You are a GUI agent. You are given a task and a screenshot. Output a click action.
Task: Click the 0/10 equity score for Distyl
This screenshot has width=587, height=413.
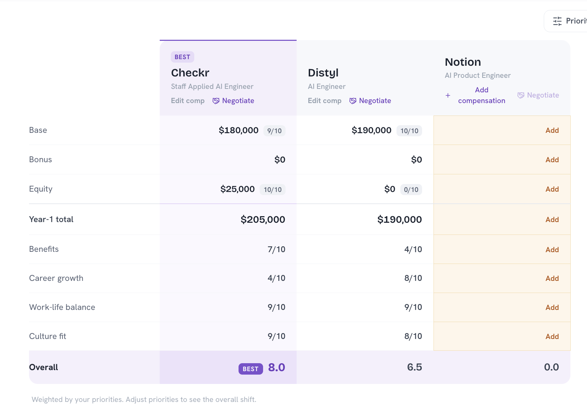tap(411, 190)
